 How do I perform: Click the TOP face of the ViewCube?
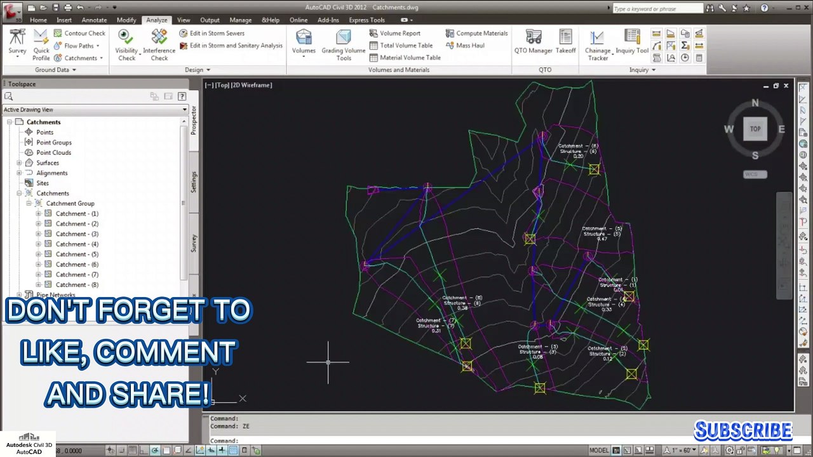click(755, 129)
